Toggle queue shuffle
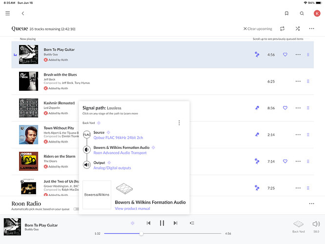This screenshot has height=244, width=325. [298, 29]
